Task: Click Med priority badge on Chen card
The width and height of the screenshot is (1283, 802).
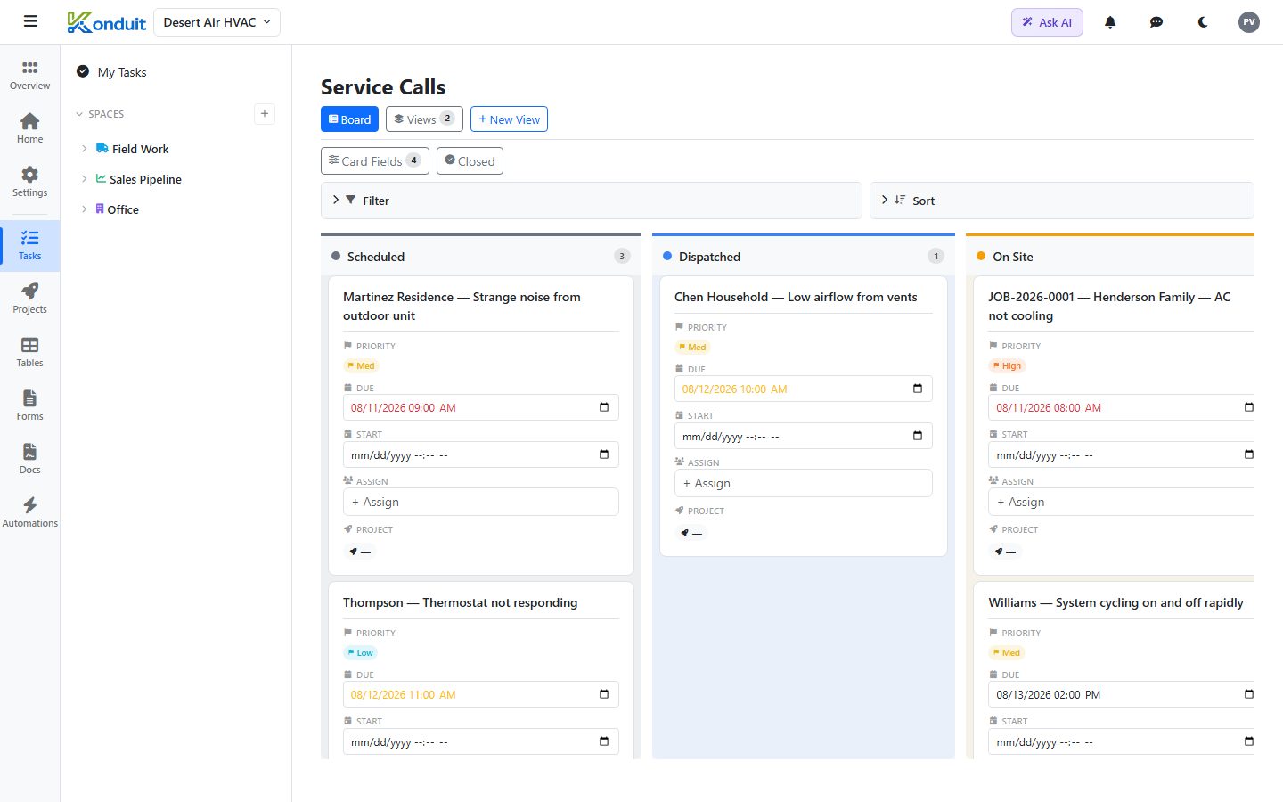Action: pyautogui.click(x=692, y=347)
